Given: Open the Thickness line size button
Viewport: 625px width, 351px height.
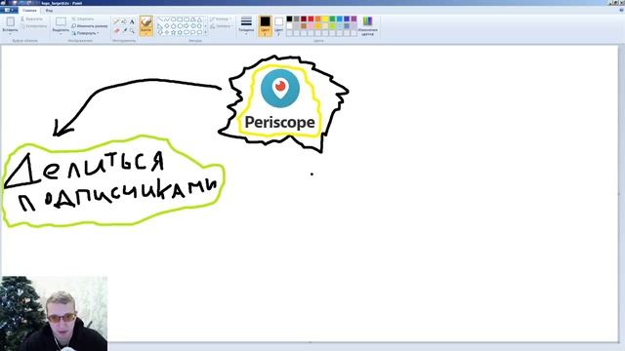Looking at the screenshot, I should click(x=246, y=25).
